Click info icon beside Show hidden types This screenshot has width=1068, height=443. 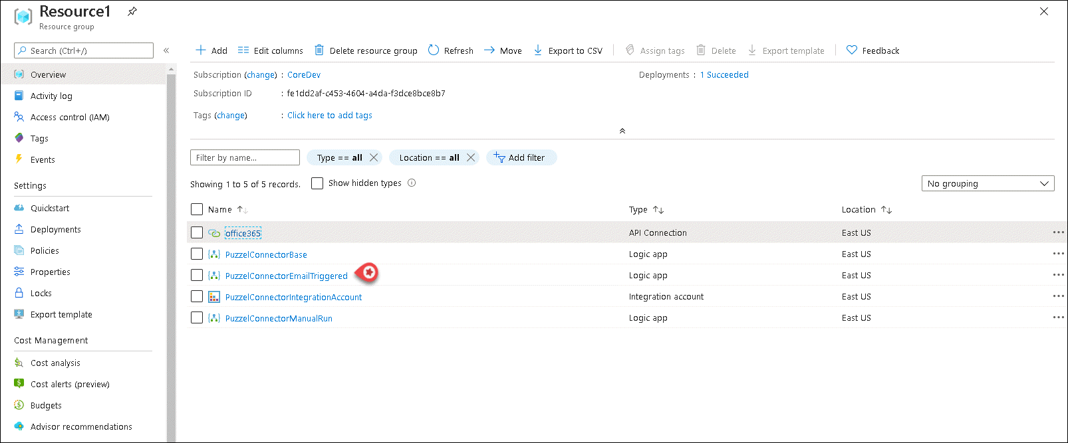412,183
